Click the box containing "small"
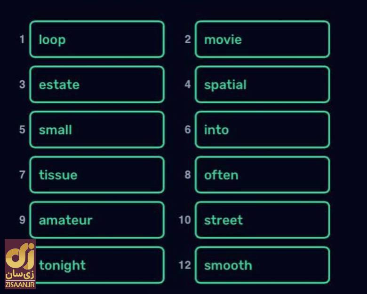This screenshot has width=367, height=294. [97, 130]
